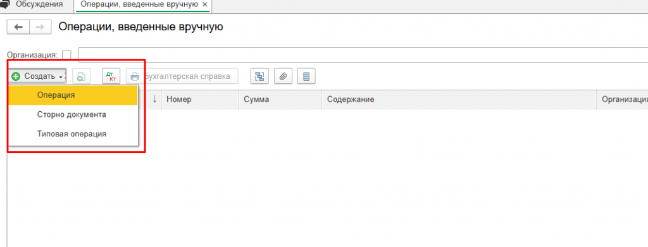This screenshot has width=648, height=247.
Task: Sort by the Сумма column header
Action: coord(280,99)
